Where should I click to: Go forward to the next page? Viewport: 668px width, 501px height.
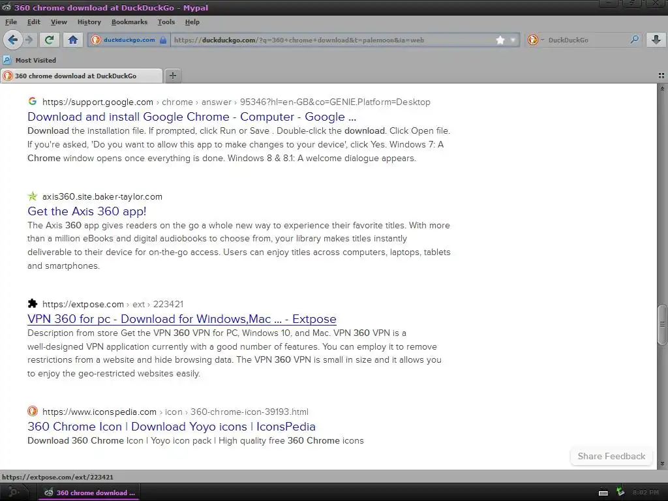click(x=29, y=40)
